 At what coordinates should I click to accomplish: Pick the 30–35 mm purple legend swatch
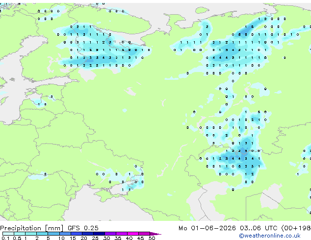pos(110,234)
